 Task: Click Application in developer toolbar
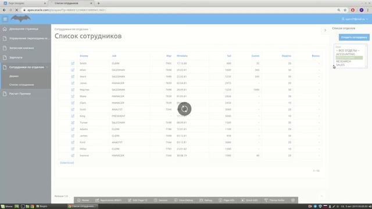pos(109,200)
